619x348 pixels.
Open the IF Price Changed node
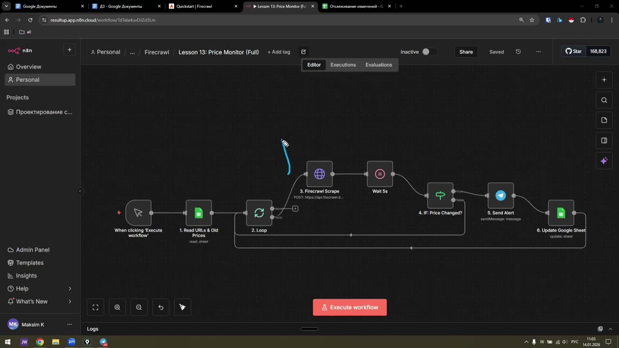(440, 195)
